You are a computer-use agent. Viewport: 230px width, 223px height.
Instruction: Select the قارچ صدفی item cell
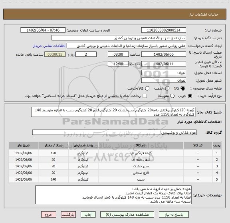[141, 173]
